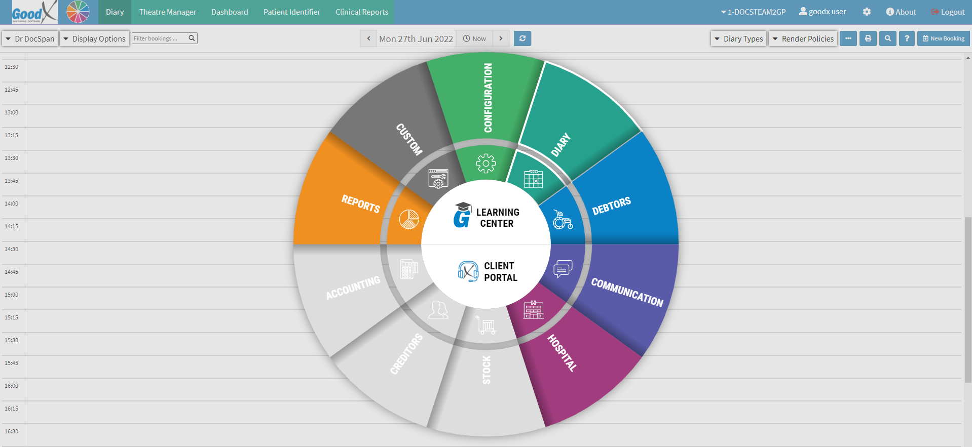
Task: Open the Communication chat bubble icon
Action: pyautogui.click(x=563, y=269)
